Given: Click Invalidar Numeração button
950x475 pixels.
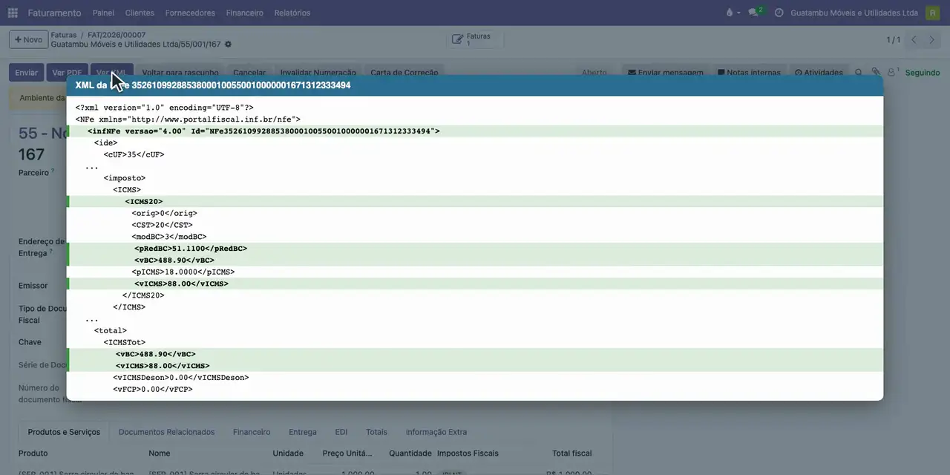Looking at the screenshot, I should click(318, 73).
